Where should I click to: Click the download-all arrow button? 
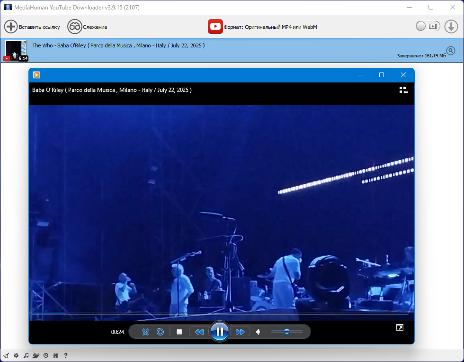point(451,27)
